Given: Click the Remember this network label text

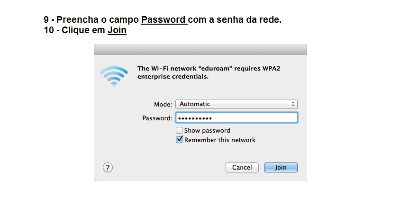Looking at the screenshot, I should (x=219, y=140).
